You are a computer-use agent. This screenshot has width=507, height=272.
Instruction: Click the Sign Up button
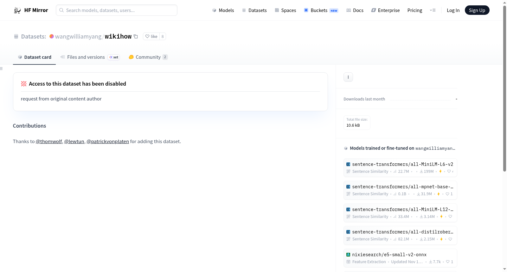[x=477, y=10]
